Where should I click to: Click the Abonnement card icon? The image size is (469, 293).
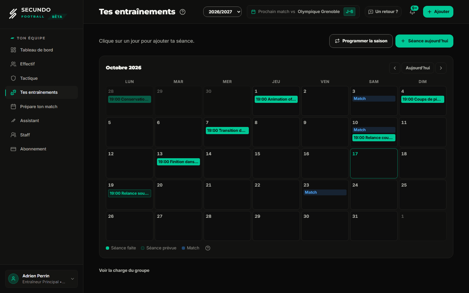pos(13,149)
